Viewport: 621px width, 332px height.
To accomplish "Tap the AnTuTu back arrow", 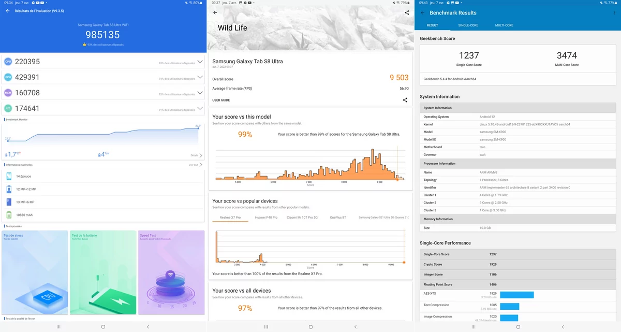I will [8, 11].
